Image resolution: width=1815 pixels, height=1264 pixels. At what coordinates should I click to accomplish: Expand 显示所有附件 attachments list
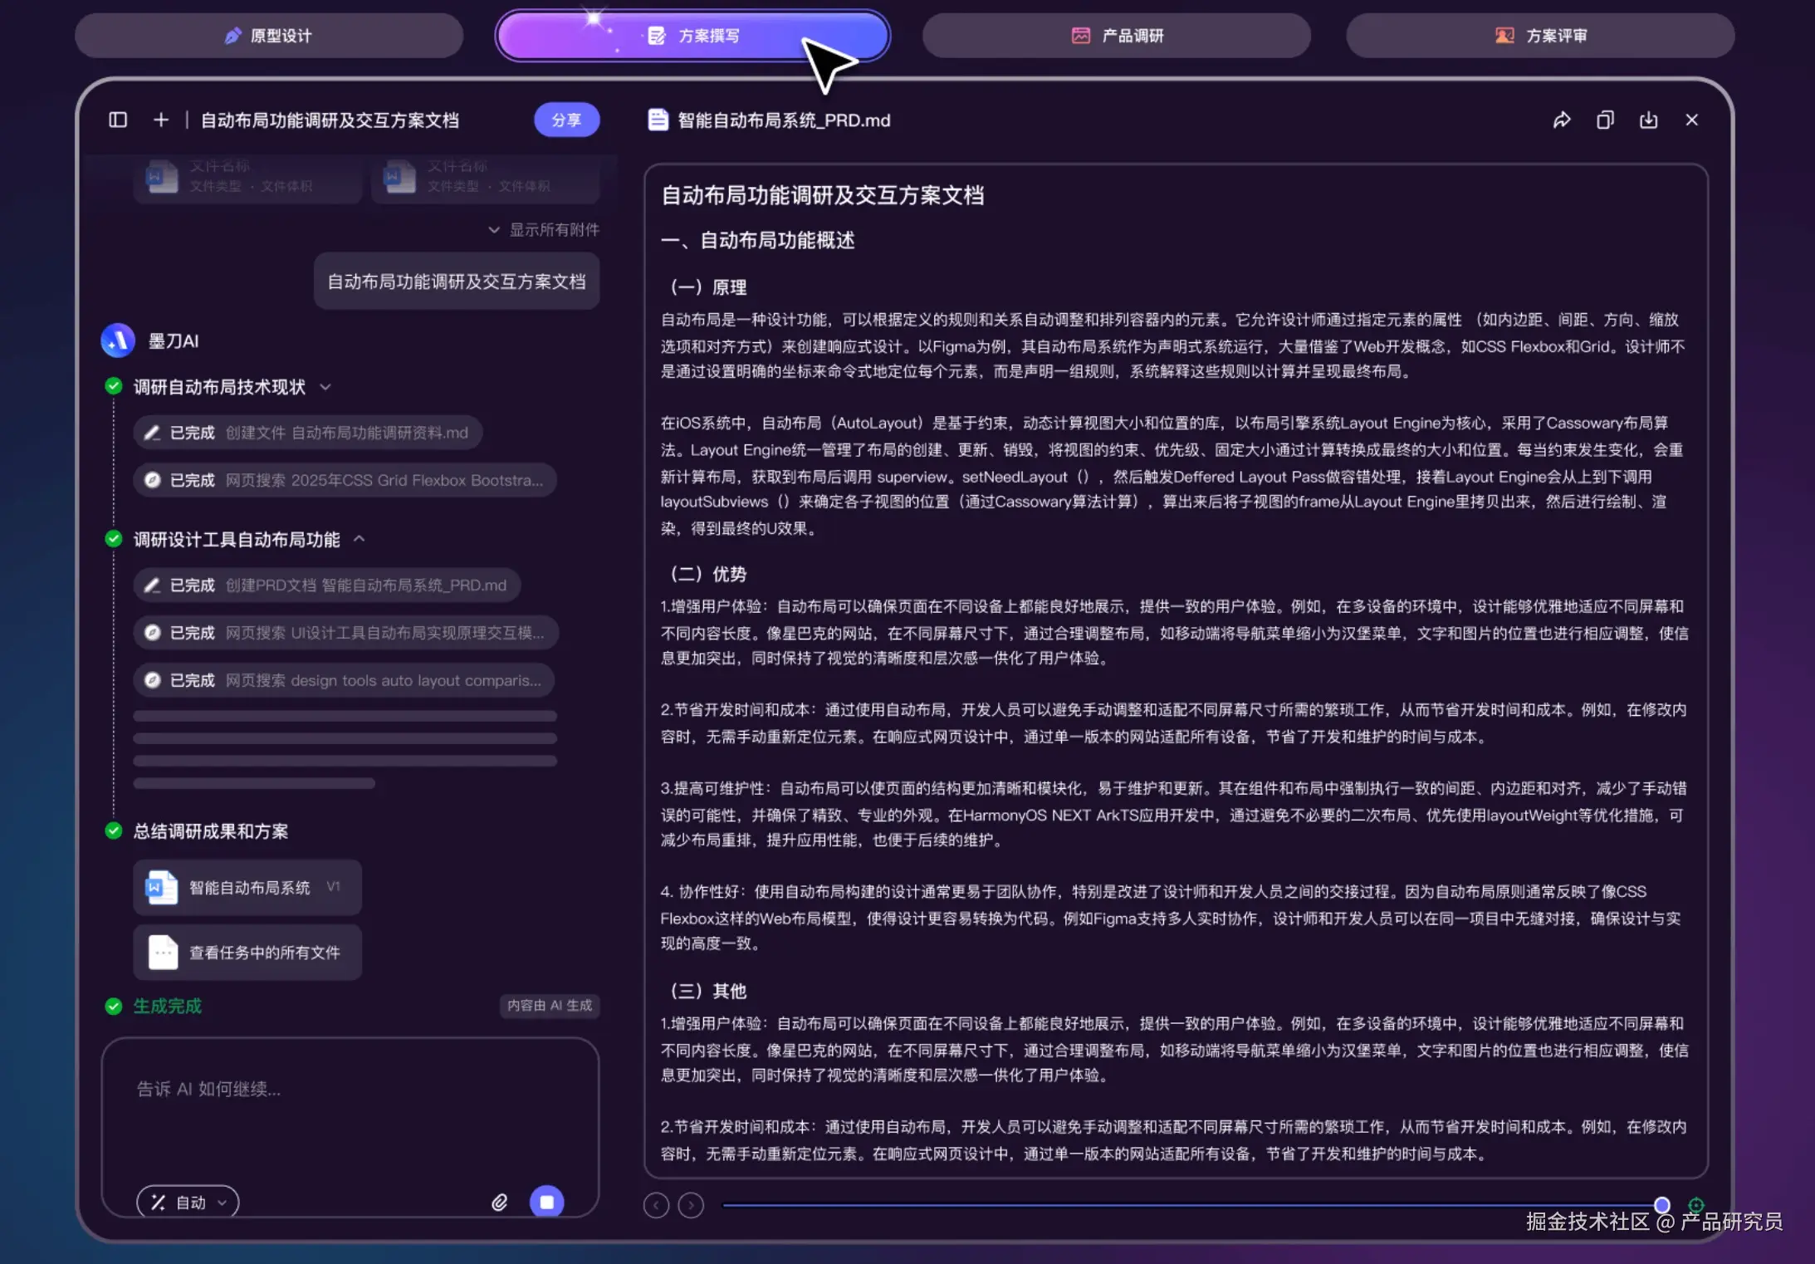tap(544, 229)
